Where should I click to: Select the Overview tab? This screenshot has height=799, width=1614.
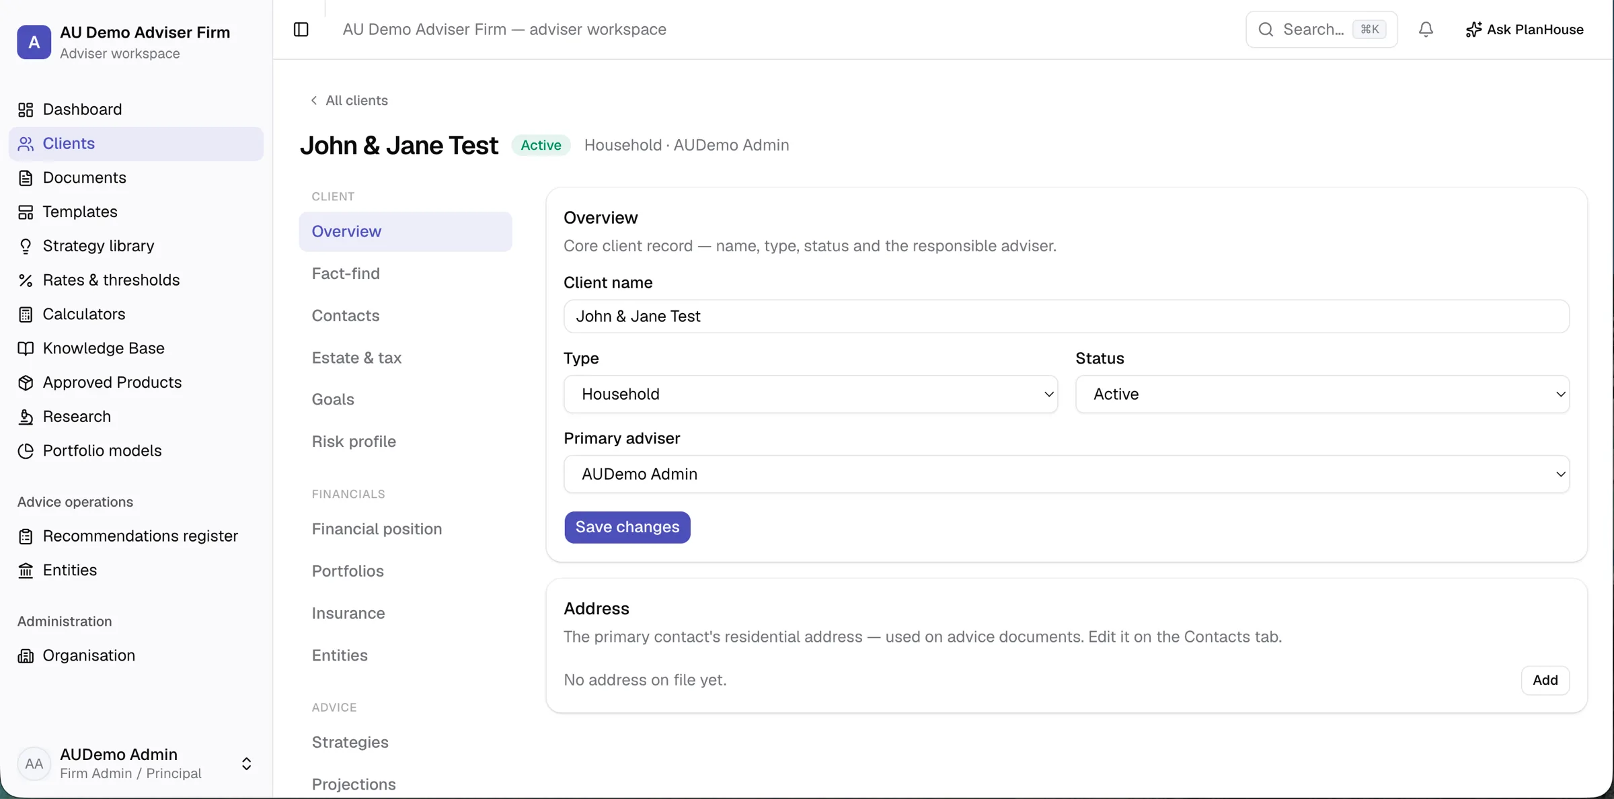(x=406, y=232)
